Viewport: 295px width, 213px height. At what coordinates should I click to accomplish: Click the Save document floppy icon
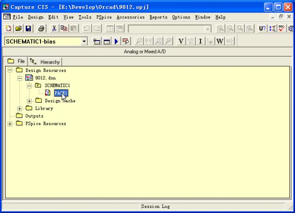coord(28,29)
